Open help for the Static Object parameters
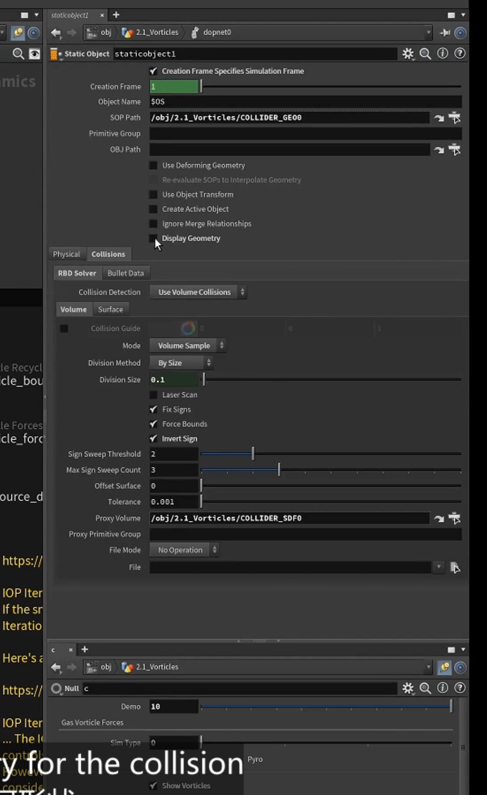The image size is (487, 795). click(x=460, y=53)
